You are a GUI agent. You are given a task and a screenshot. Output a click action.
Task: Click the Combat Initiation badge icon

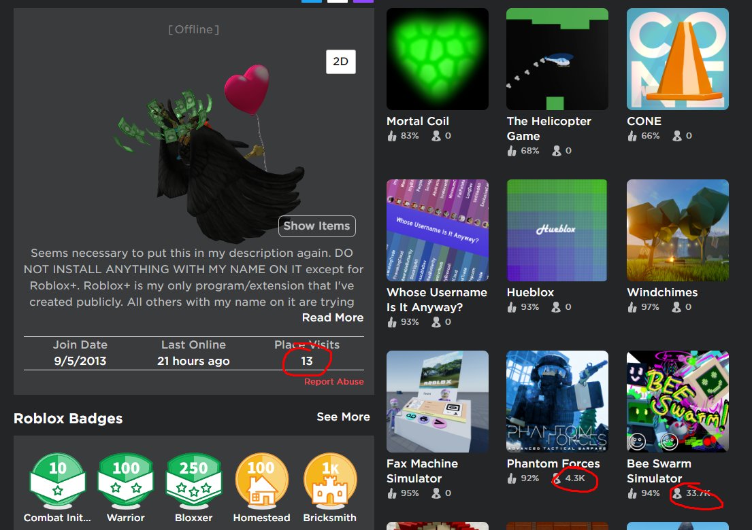(x=58, y=480)
